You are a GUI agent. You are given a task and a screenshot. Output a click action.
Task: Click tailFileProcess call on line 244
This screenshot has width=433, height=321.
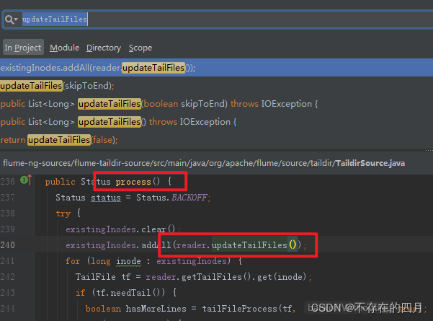(x=239, y=309)
